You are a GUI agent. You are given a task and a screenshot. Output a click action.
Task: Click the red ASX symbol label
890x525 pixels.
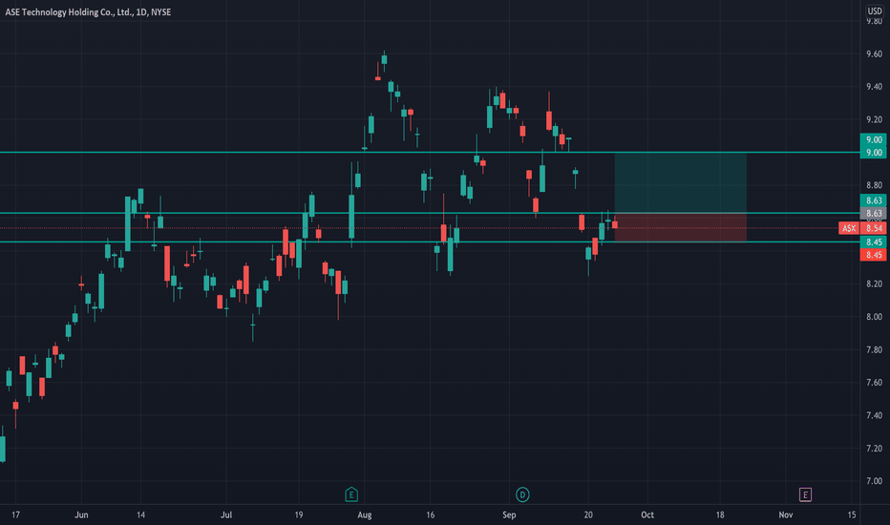coord(849,228)
